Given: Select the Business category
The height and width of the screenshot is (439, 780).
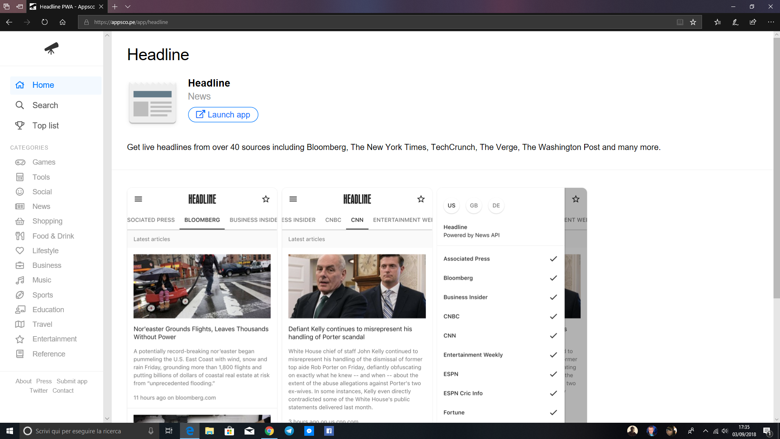Looking at the screenshot, I should pyautogui.click(x=47, y=265).
